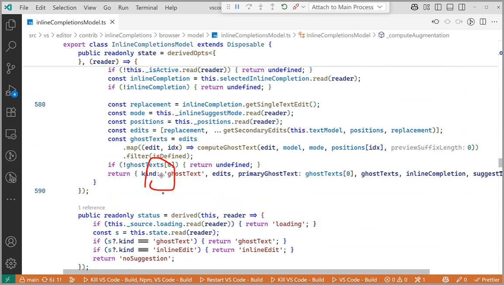Viewport: 504px width, 285px height.
Task: Pause the debugger from debug toolbar
Action: pos(237,7)
